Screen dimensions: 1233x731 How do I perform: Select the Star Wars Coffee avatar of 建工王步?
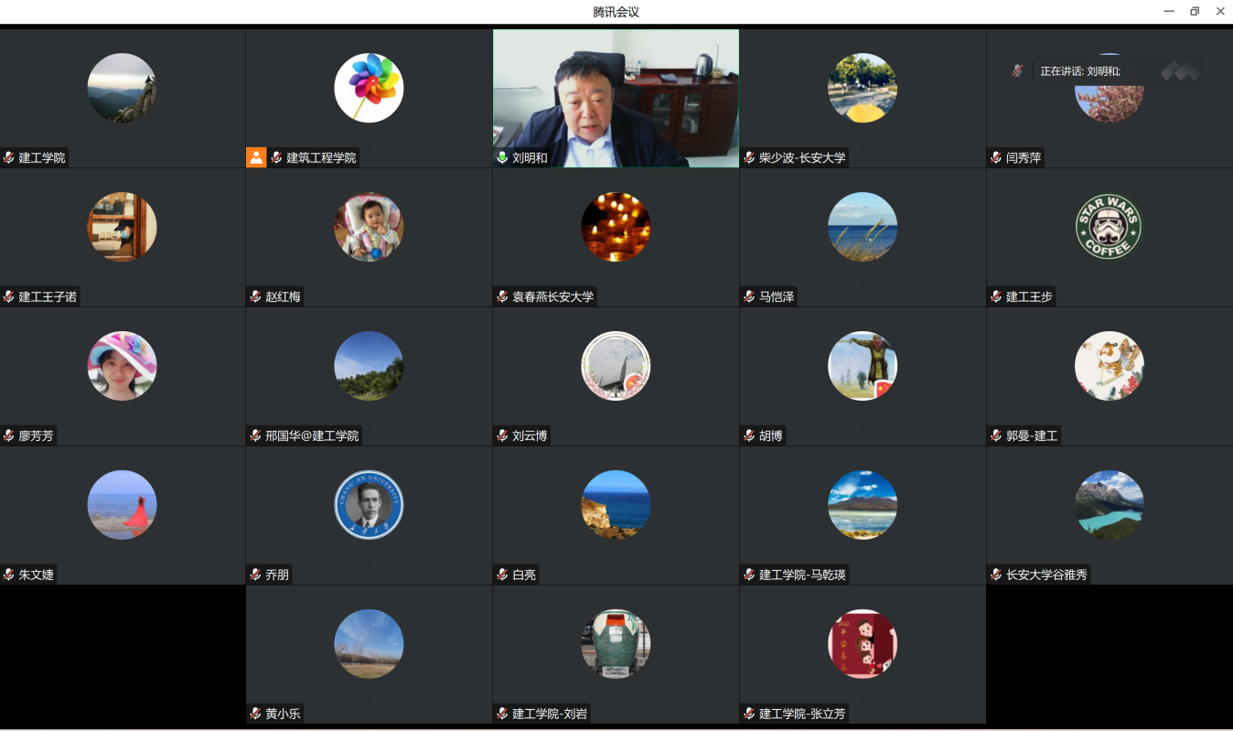coord(1109,227)
